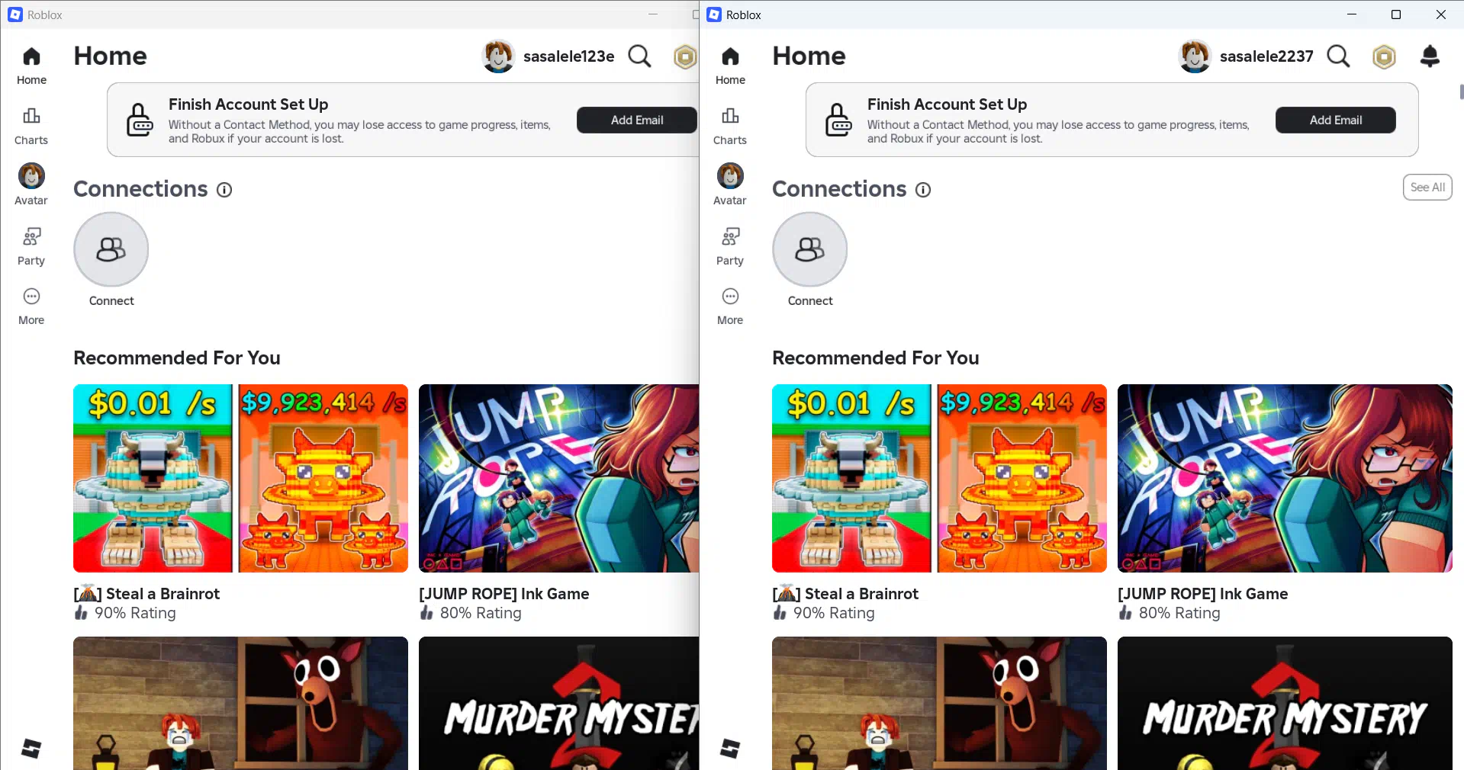
Task: Click Add Email in right window
Action: [x=1336, y=120]
